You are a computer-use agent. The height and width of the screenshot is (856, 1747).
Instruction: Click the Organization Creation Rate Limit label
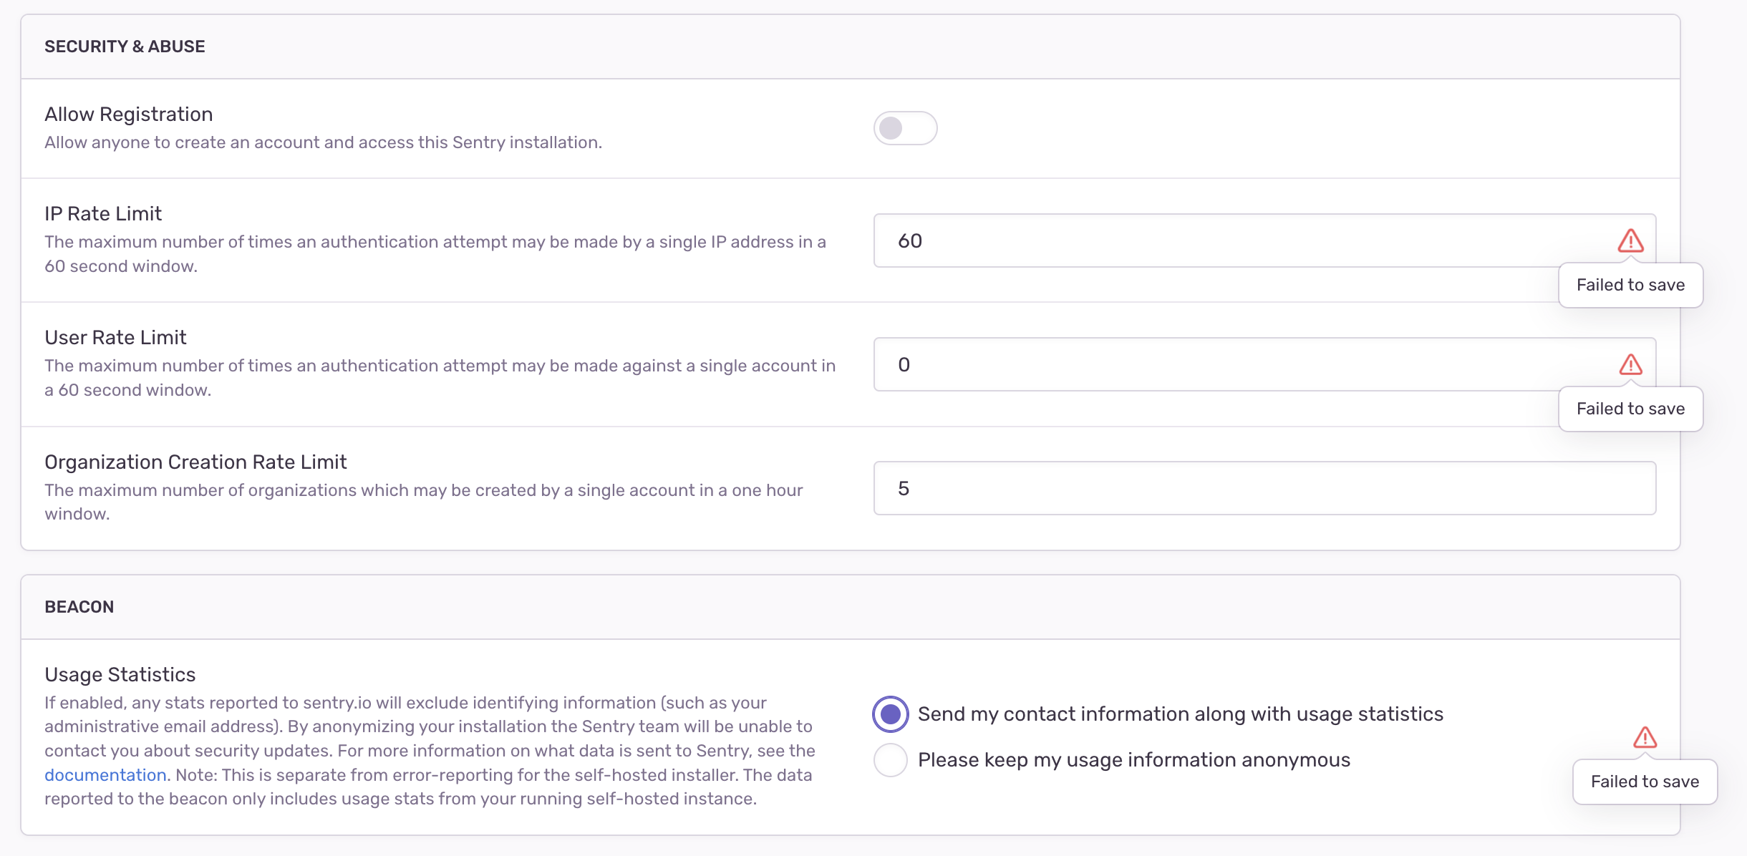coord(195,462)
